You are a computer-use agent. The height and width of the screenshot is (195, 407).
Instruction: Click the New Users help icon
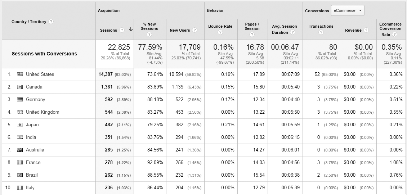click(x=195, y=30)
